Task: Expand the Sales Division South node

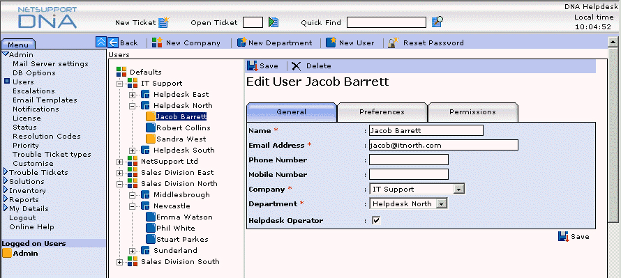Action: [x=120, y=262]
